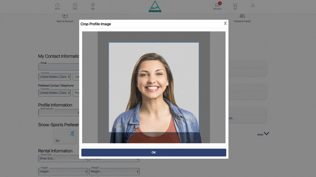
Task: Expand the Shoe Size dropdown
Action: [x=63, y=159]
